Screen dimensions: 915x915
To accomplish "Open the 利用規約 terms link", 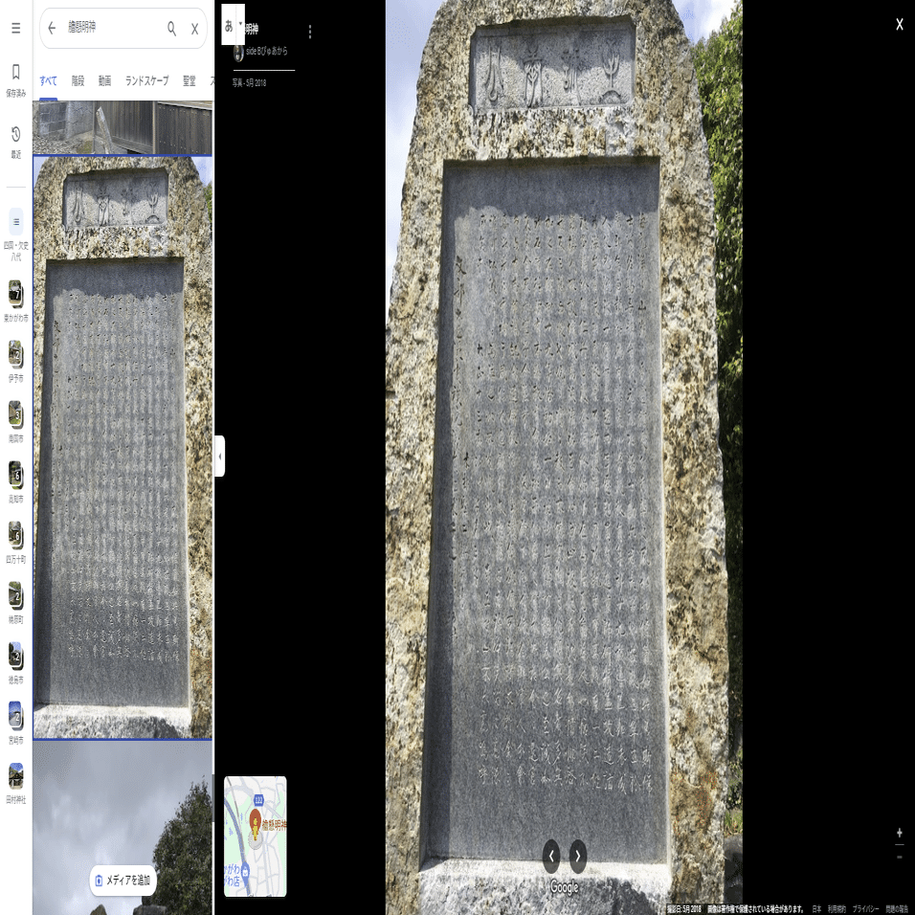I will coord(837,908).
